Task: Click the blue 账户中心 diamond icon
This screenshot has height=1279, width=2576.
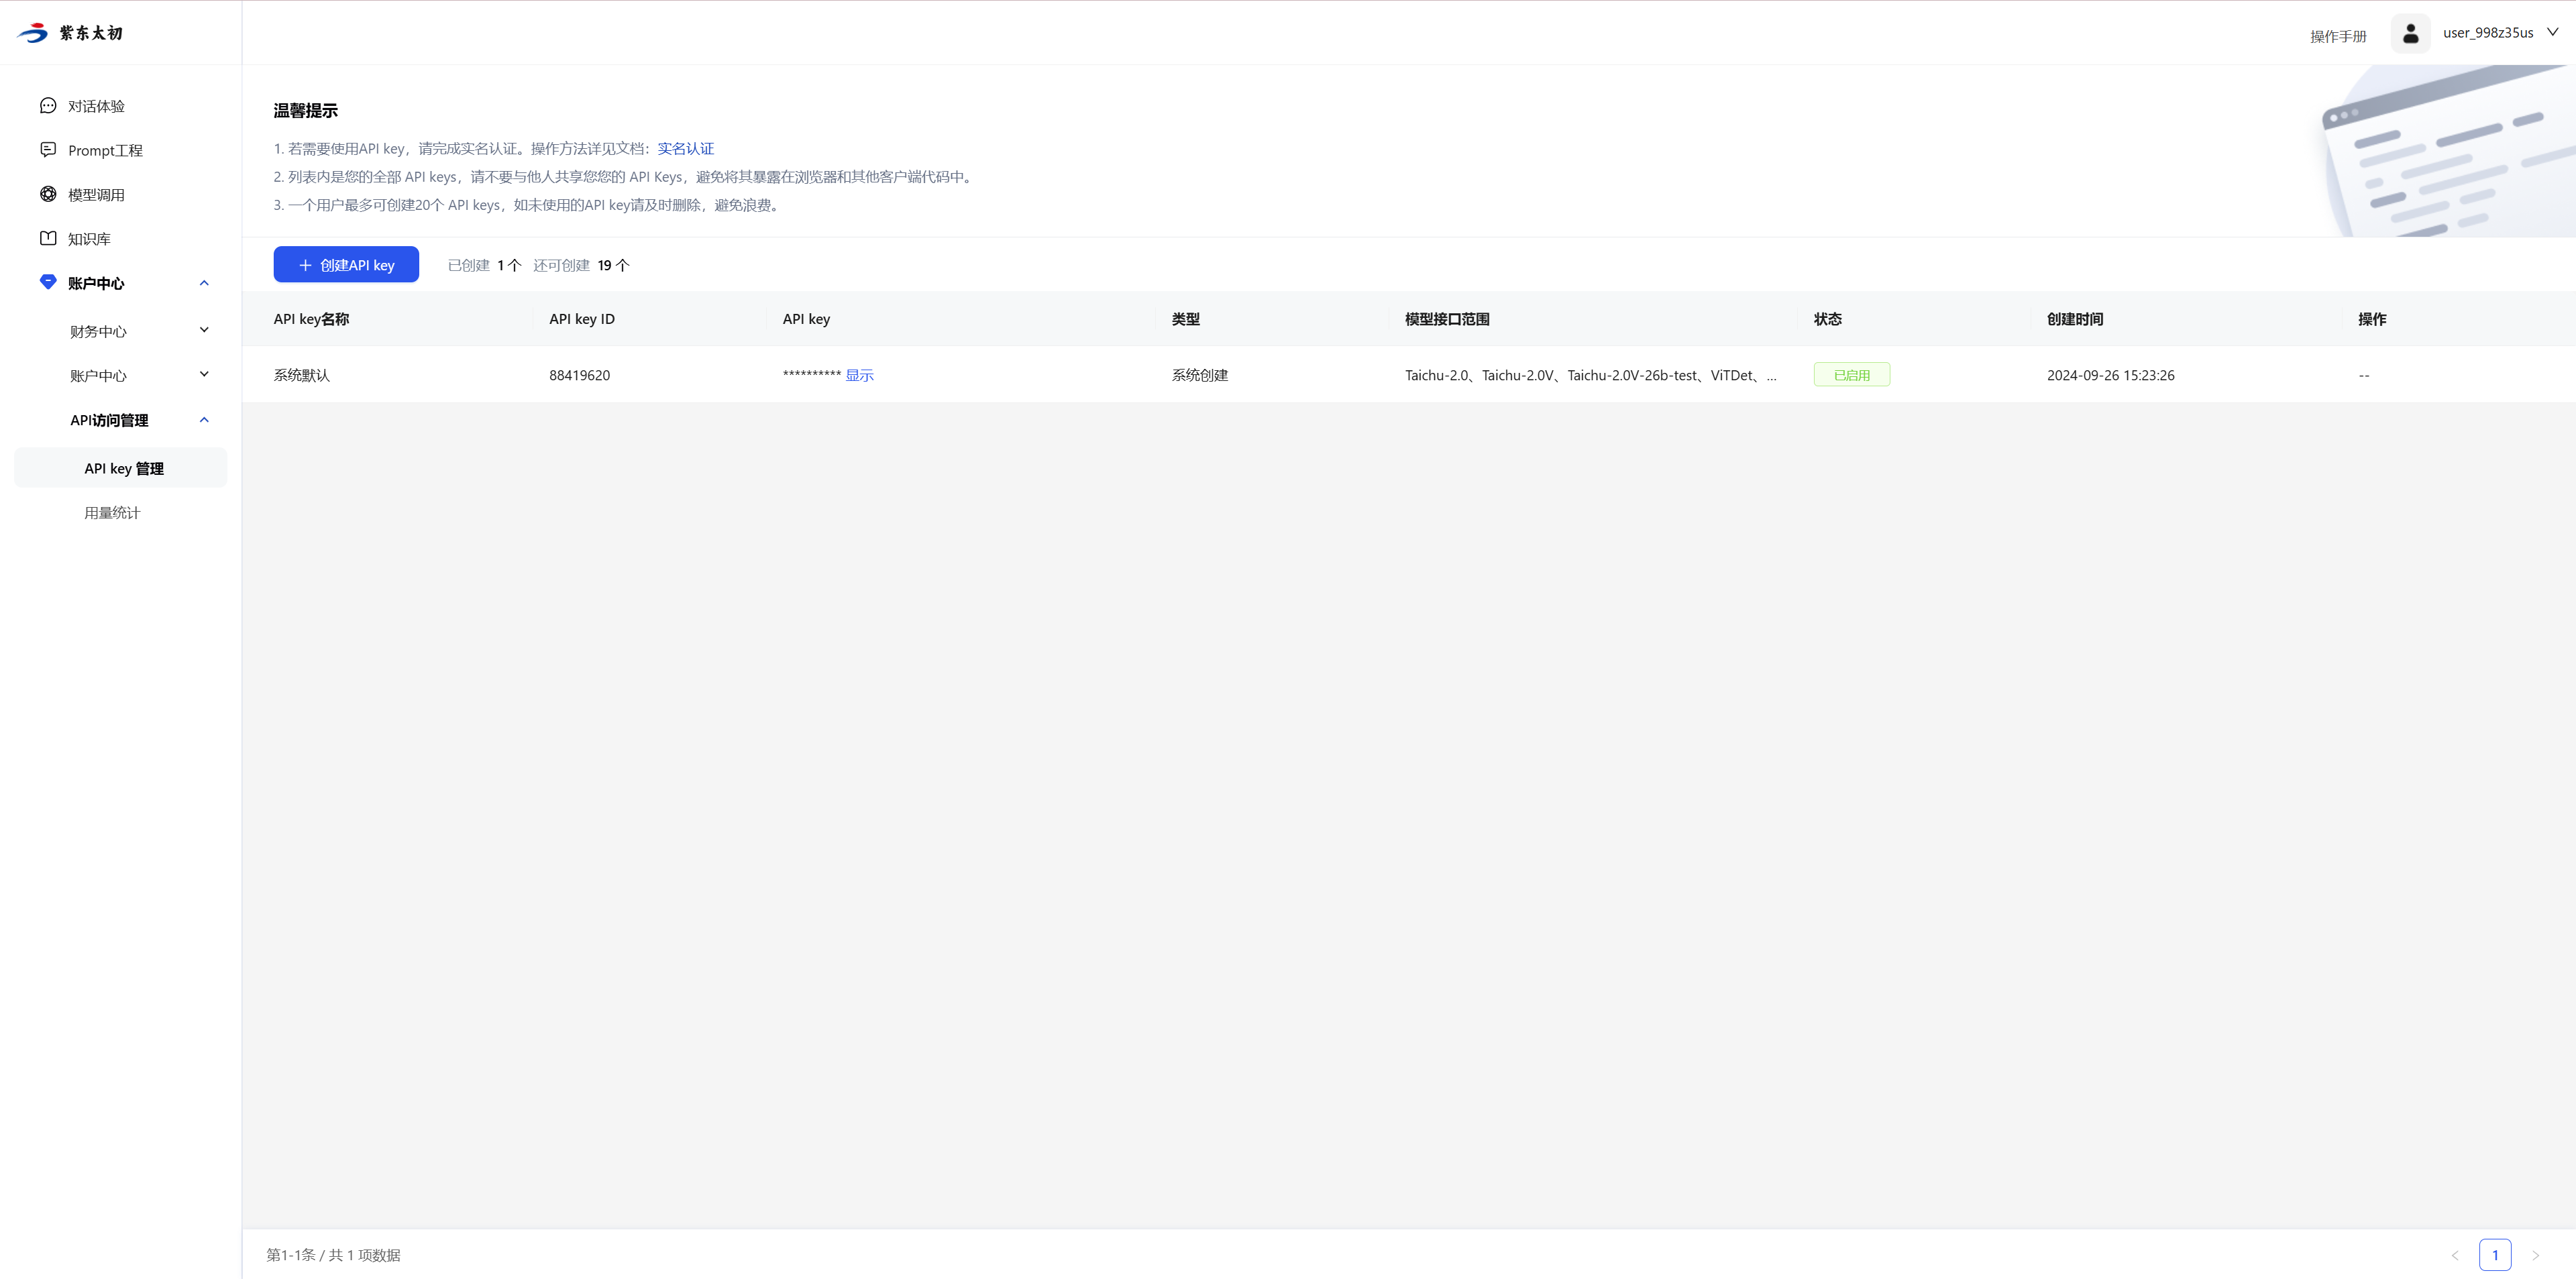Action: click(47, 282)
